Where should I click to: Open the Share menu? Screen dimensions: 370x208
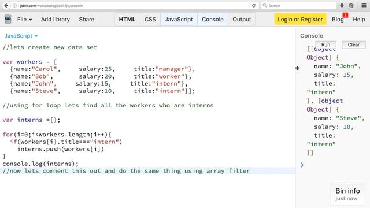click(x=87, y=19)
